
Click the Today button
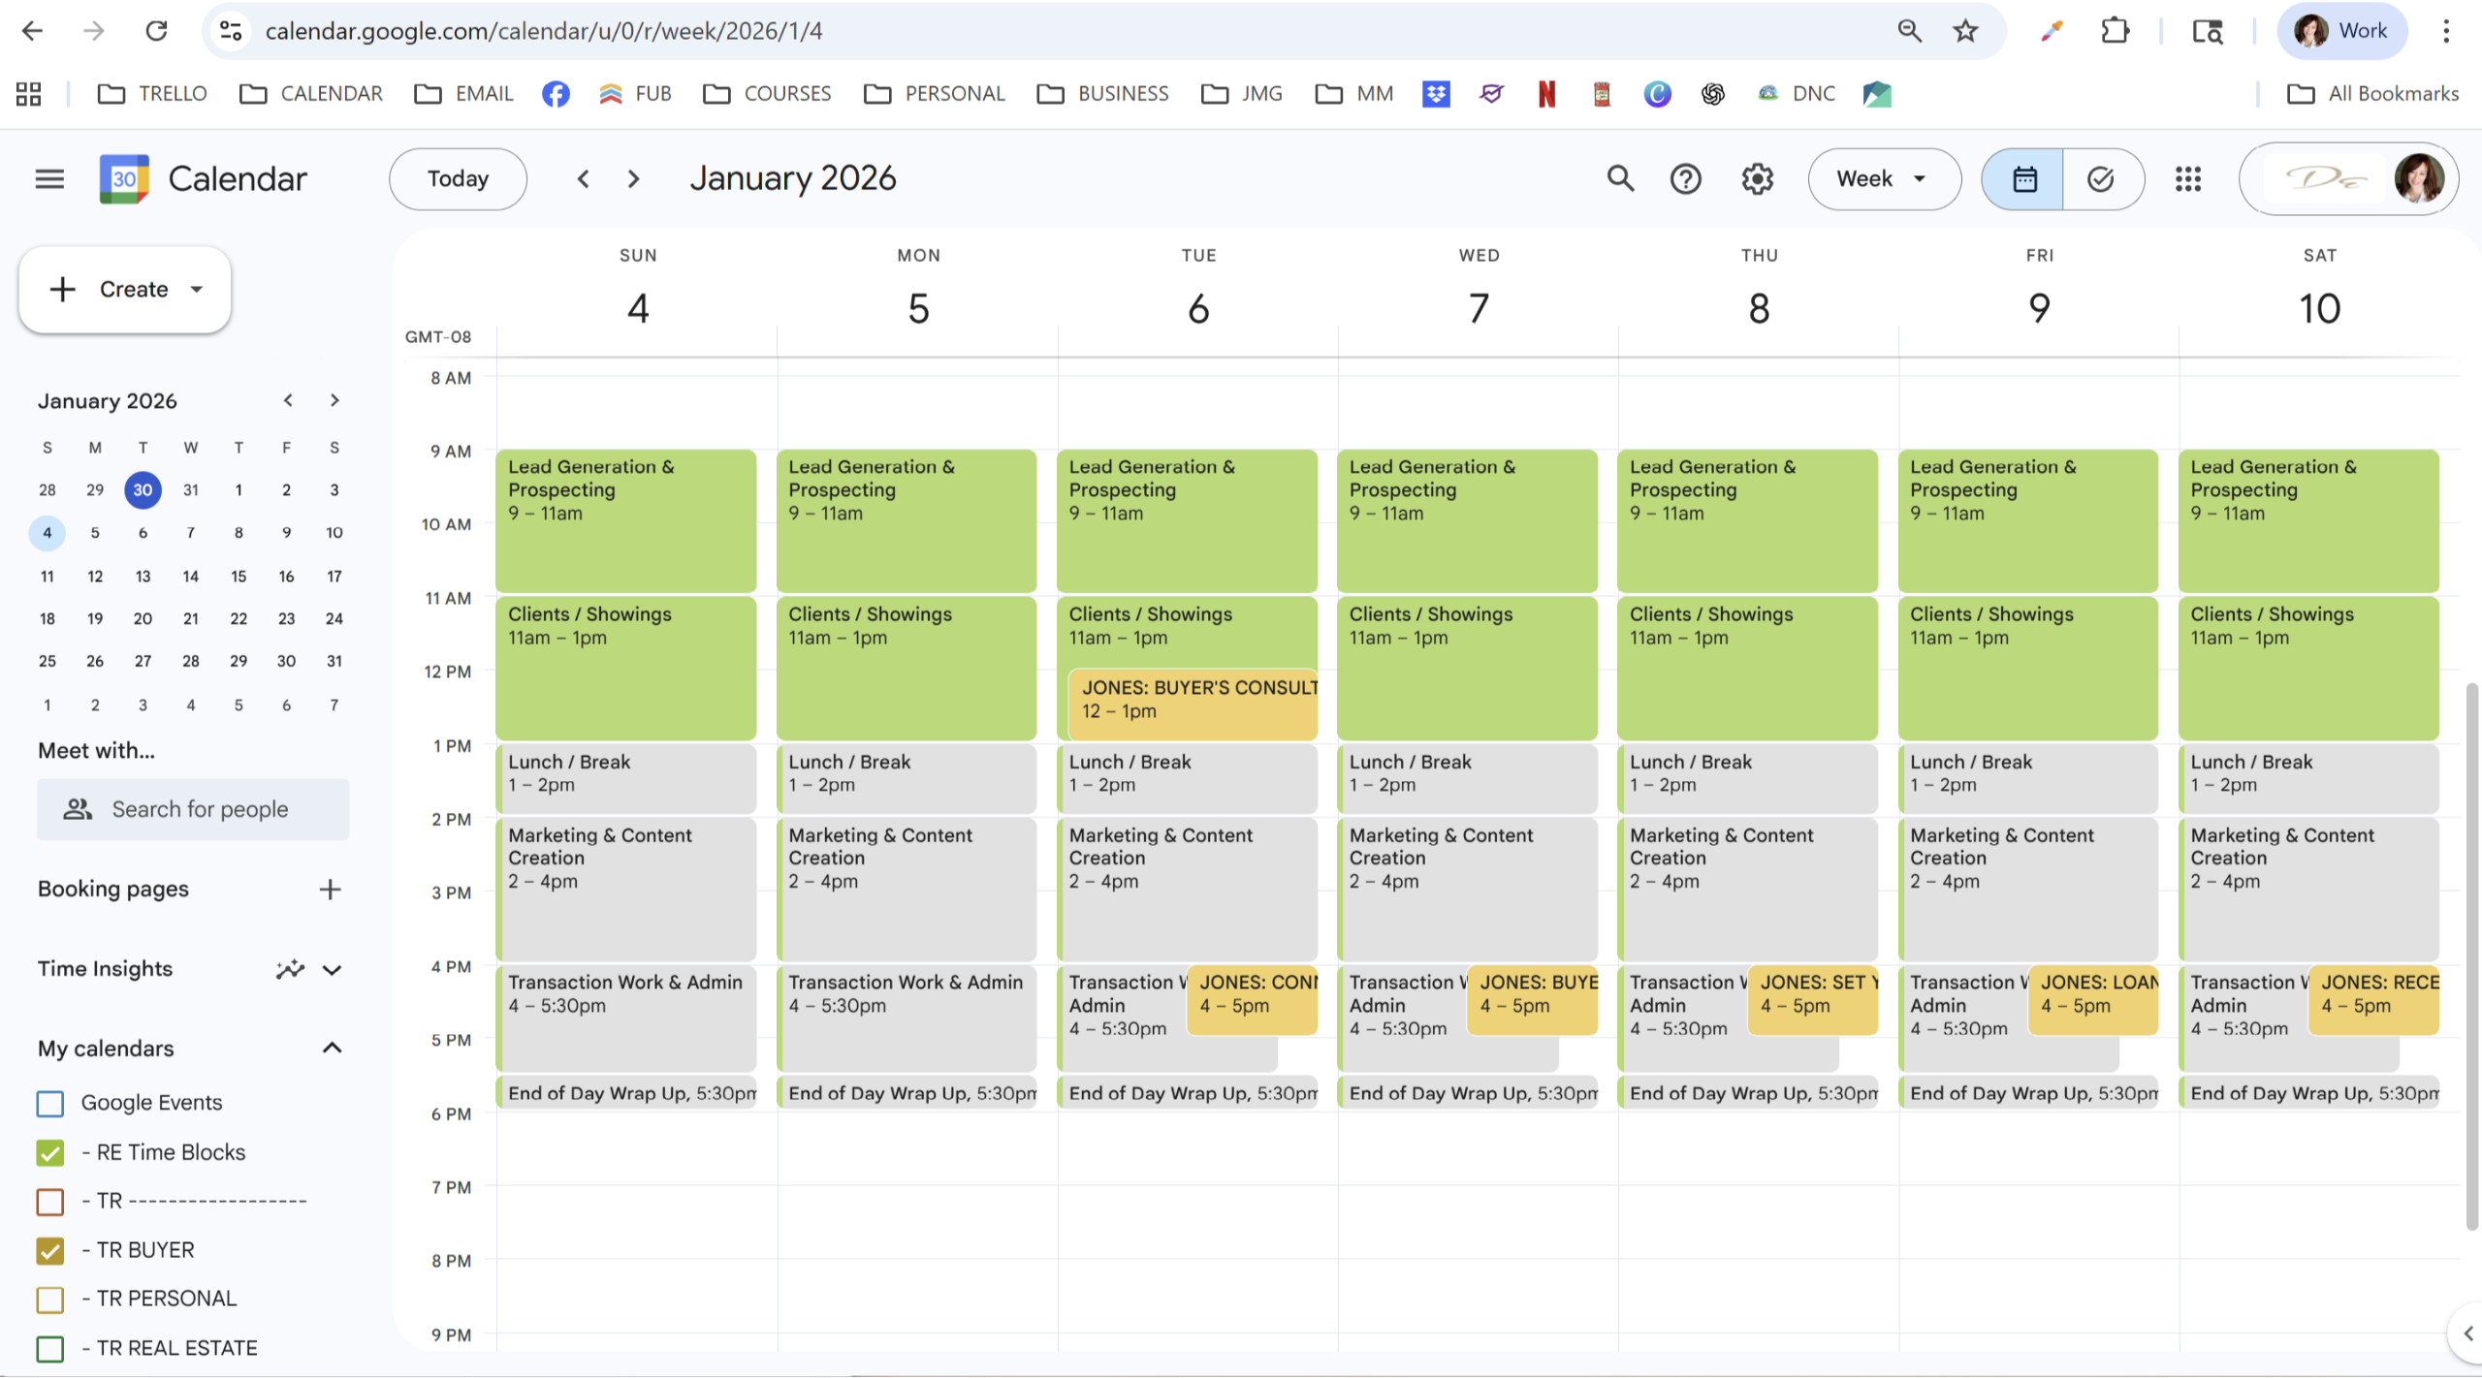[x=458, y=179]
